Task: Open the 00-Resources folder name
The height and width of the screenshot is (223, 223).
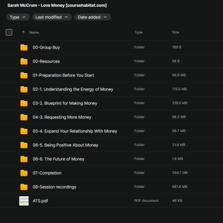Action: pos(46,61)
